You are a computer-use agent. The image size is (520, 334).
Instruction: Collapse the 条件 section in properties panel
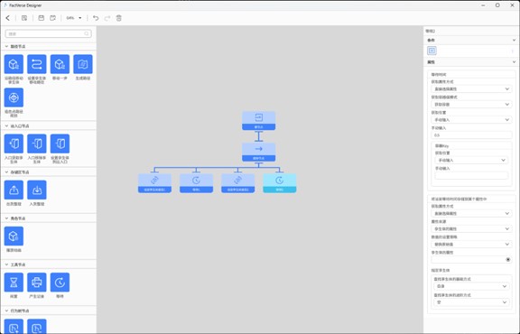514,40
